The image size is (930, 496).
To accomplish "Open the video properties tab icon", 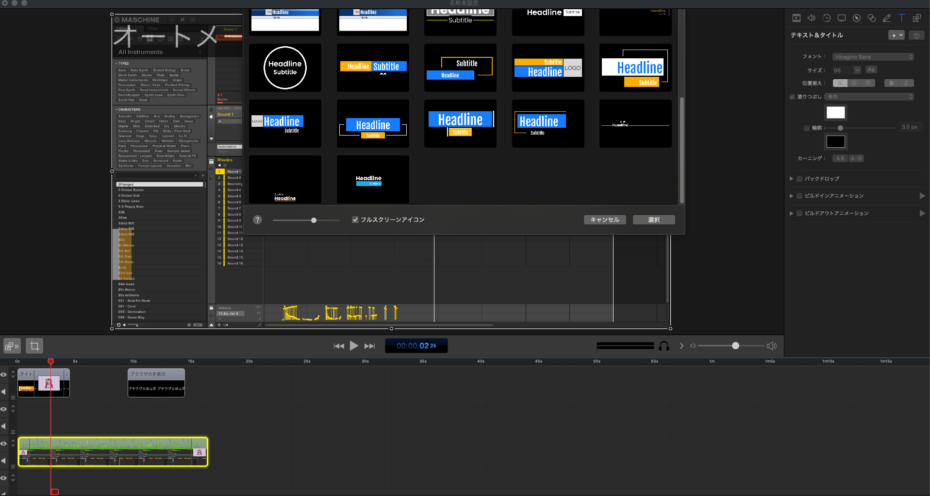I will [796, 18].
